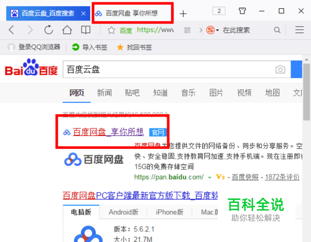Expand the chevron beside the QR code icon
311x242 pixels.
[x=200, y=30]
